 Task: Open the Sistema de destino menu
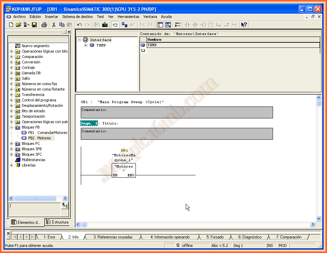pyautogui.click(x=77, y=17)
